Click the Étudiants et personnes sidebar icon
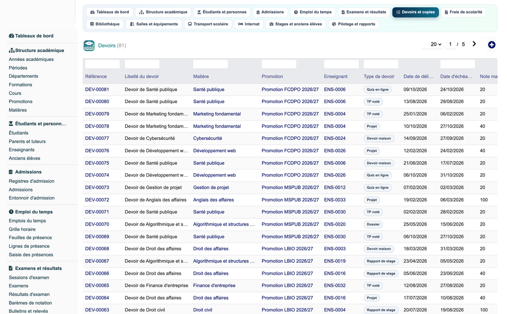507x314 pixels. tap(11, 124)
